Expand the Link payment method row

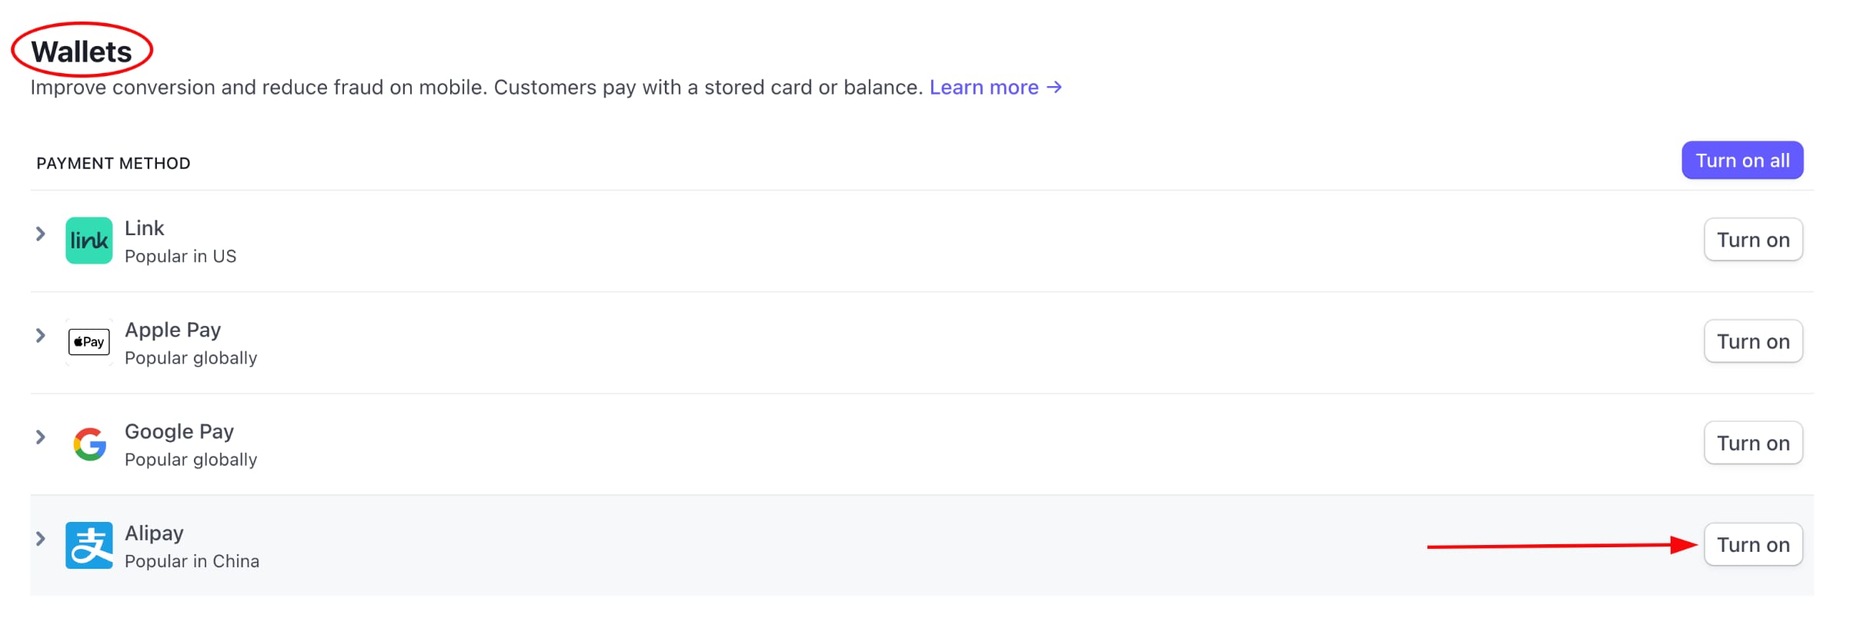(x=40, y=234)
